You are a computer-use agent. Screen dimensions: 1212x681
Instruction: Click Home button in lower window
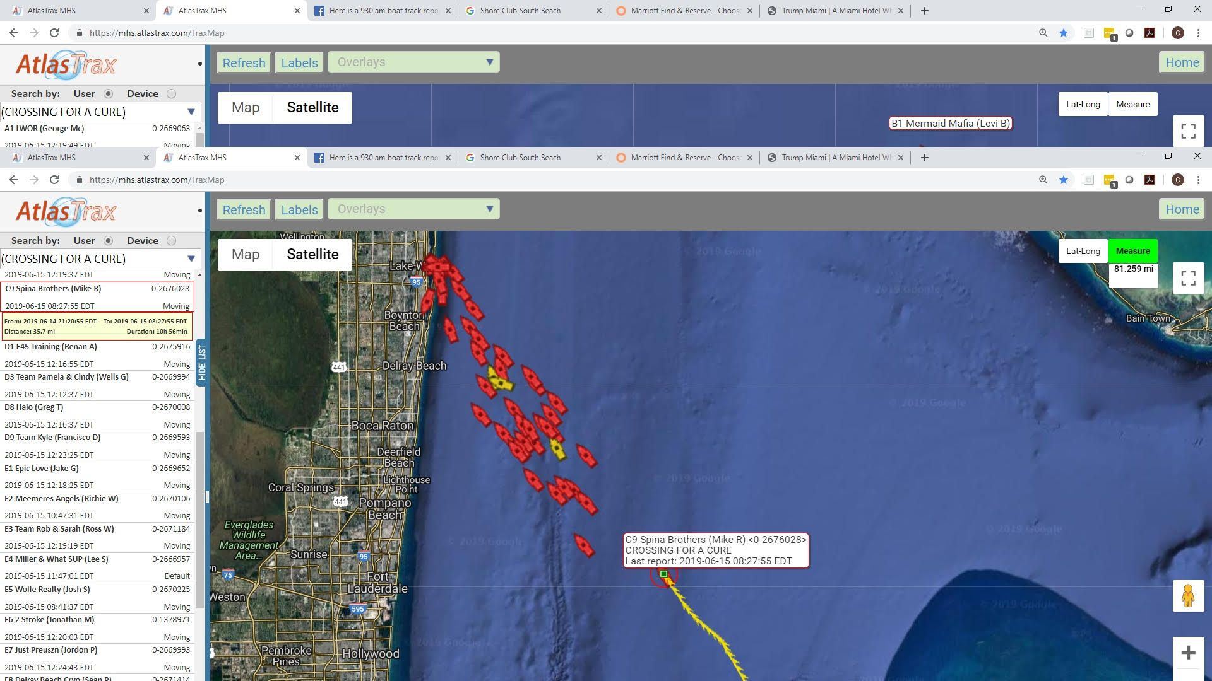[1182, 209]
